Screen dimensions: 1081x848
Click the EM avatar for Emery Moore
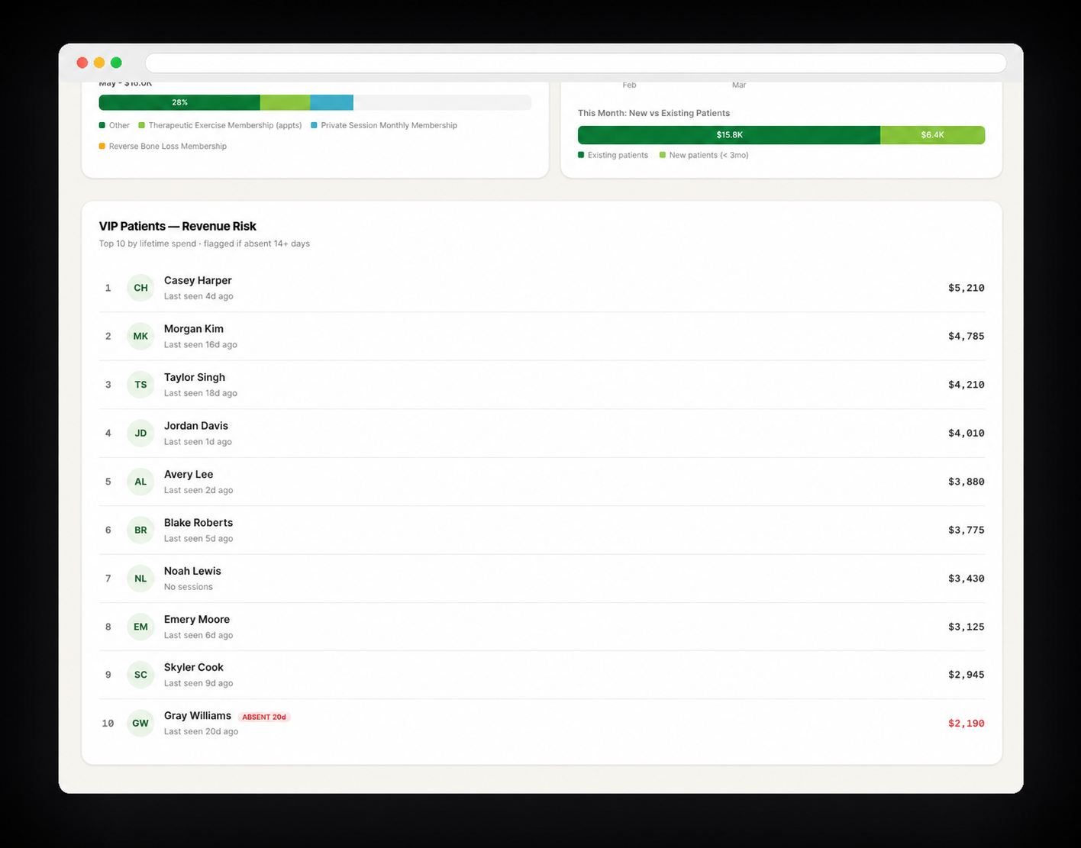[140, 627]
